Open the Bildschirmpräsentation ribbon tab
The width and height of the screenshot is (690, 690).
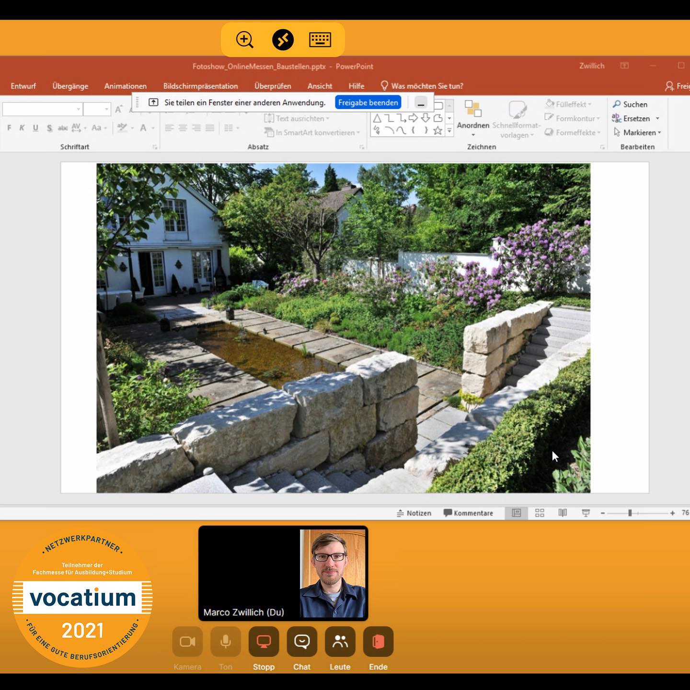200,86
